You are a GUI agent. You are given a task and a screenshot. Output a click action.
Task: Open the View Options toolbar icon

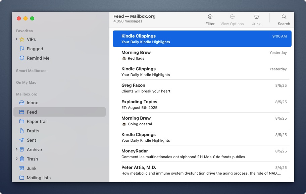232,17
